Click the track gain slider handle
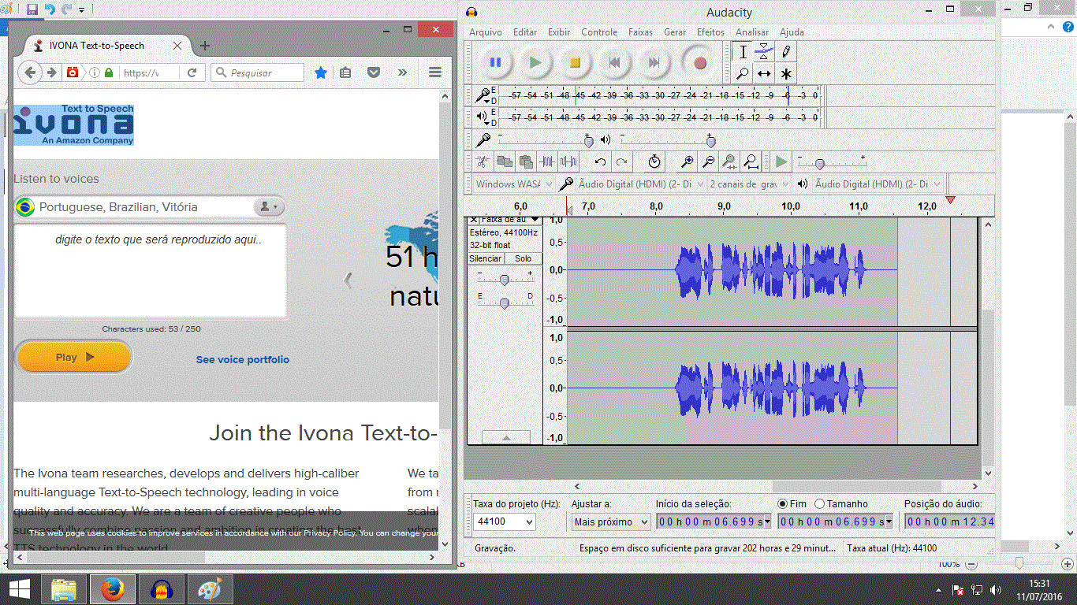The width and height of the screenshot is (1077, 605). click(505, 279)
